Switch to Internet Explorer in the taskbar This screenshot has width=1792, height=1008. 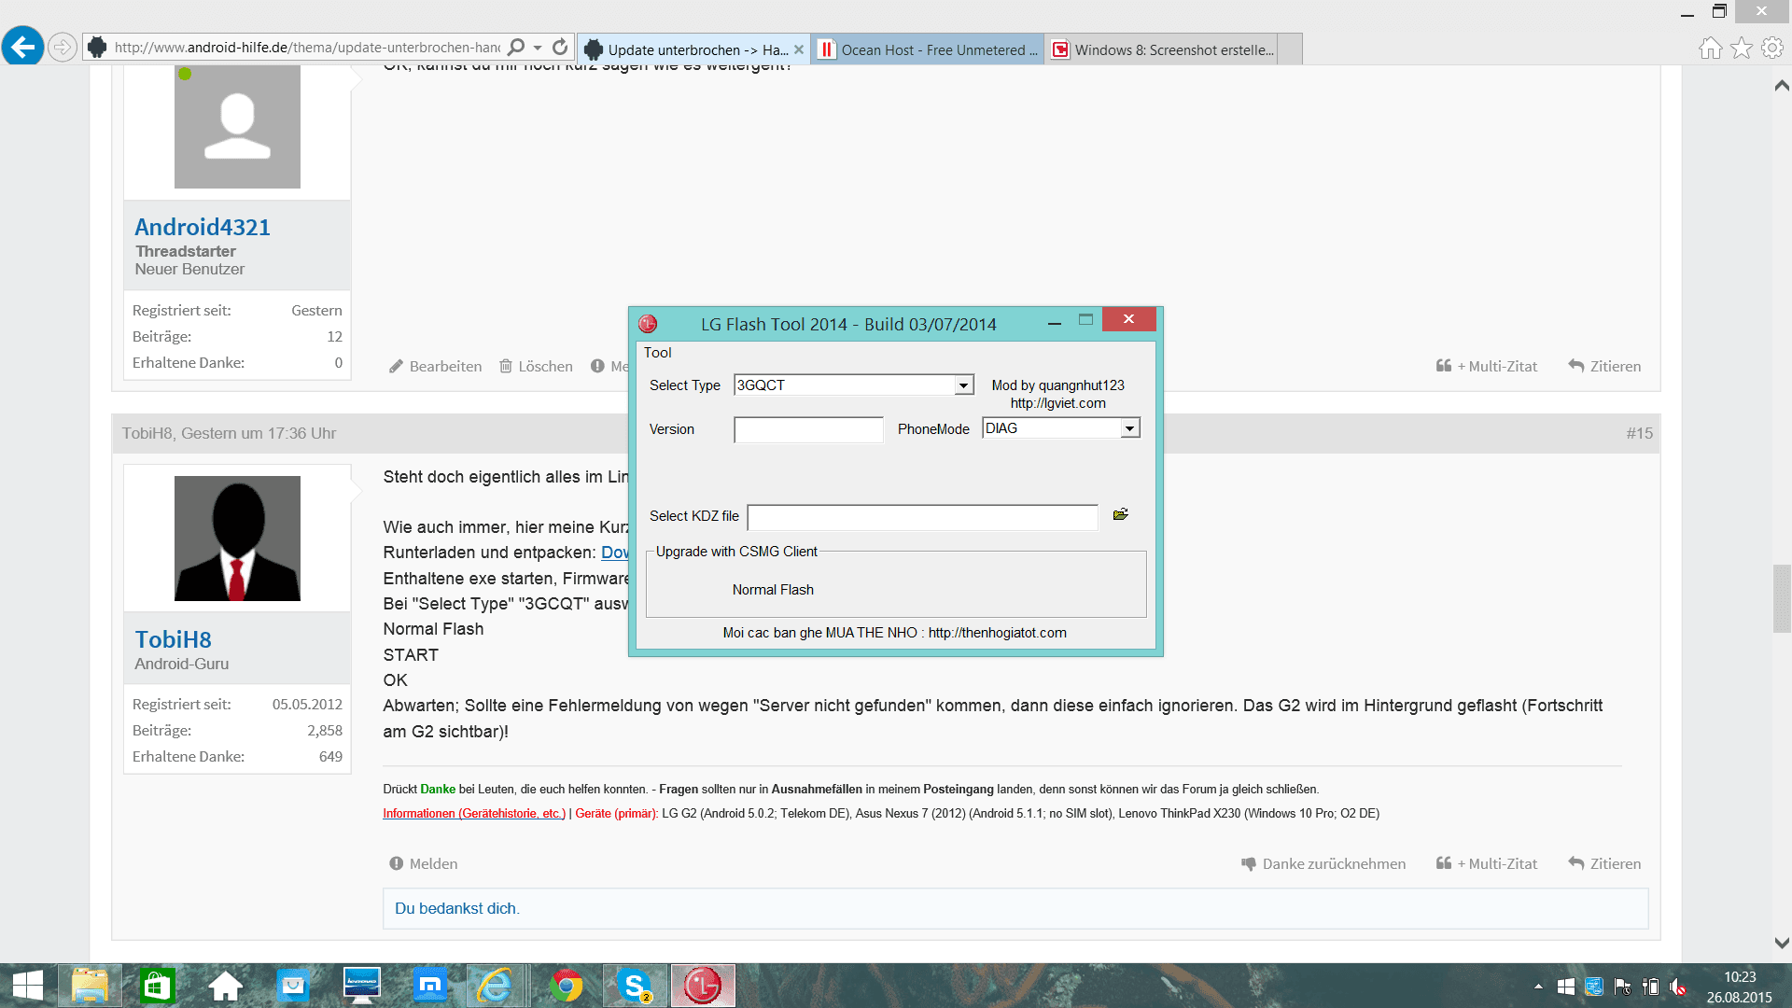pyautogui.click(x=495, y=986)
